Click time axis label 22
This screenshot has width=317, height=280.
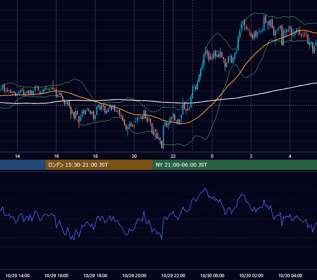173,156
